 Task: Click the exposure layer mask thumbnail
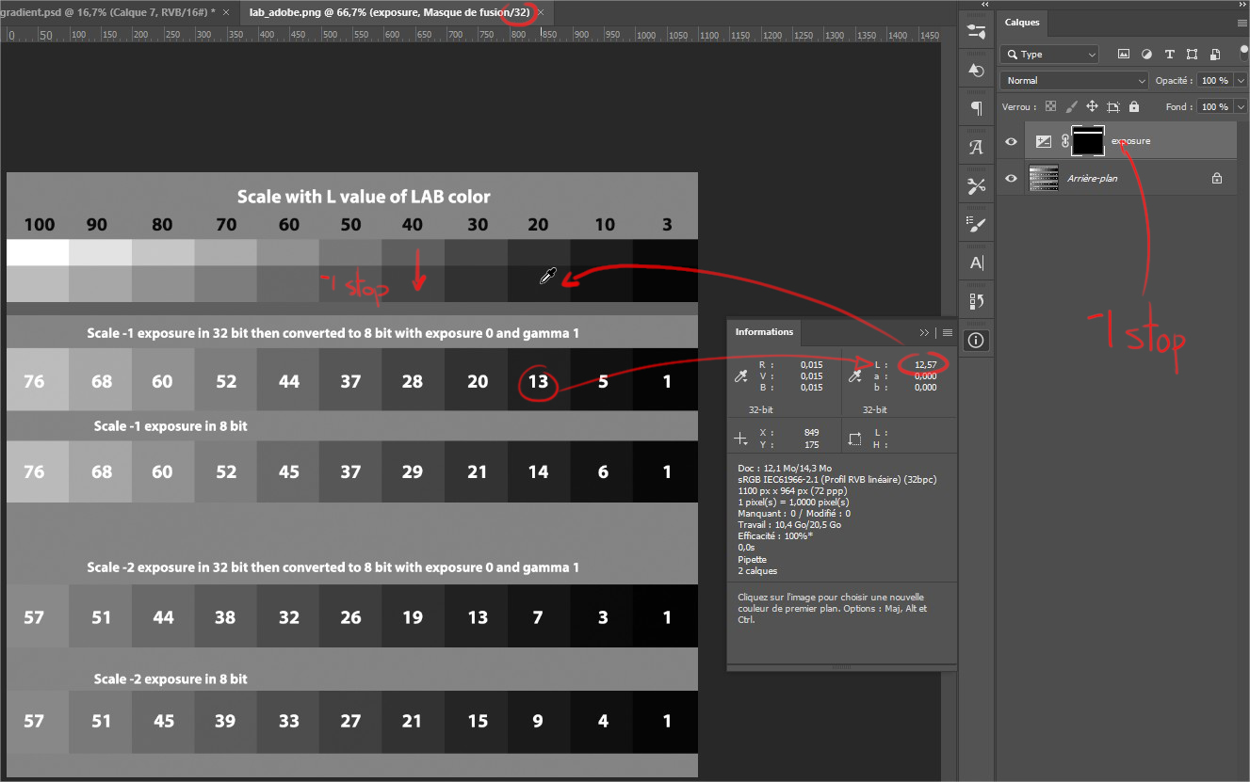(x=1088, y=141)
